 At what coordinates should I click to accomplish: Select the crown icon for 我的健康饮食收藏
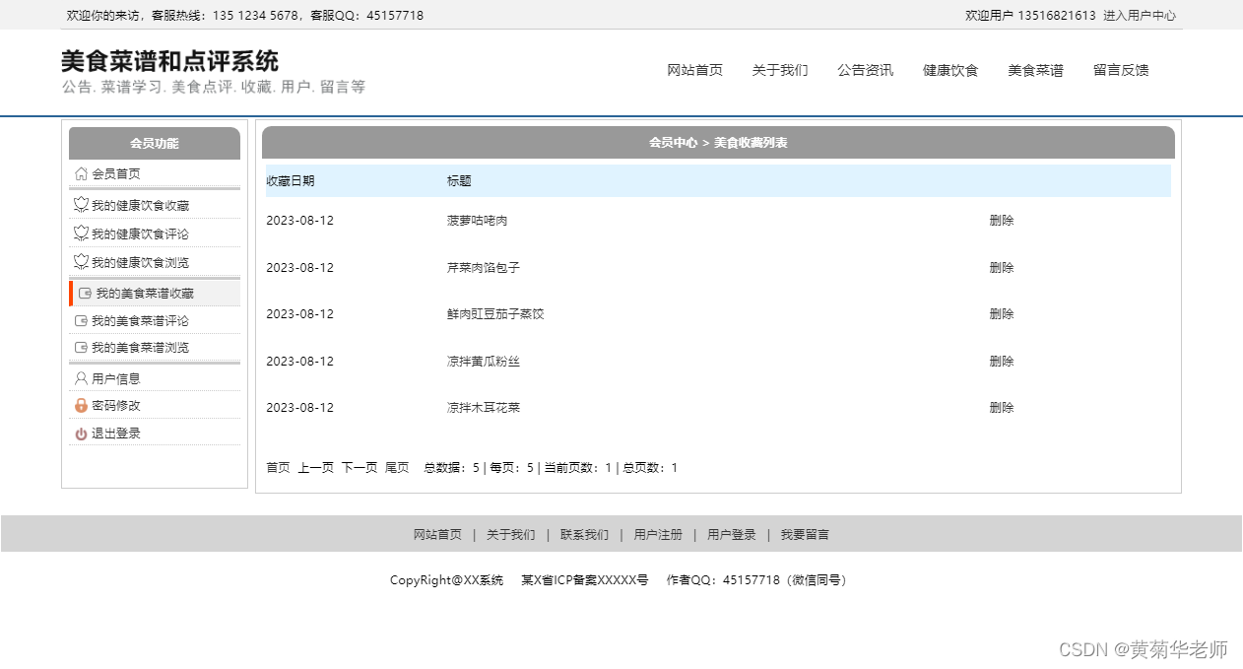coord(81,205)
